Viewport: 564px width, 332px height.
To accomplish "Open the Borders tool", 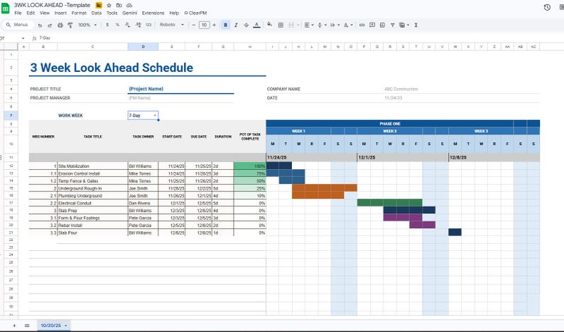I will pos(281,25).
